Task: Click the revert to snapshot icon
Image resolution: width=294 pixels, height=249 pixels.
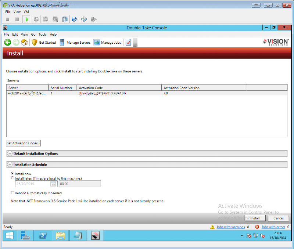Action: pyautogui.click(x=55, y=19)
